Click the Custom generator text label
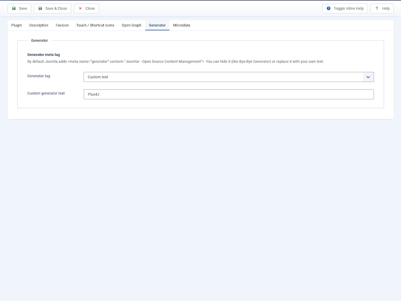 pos(46,93)
